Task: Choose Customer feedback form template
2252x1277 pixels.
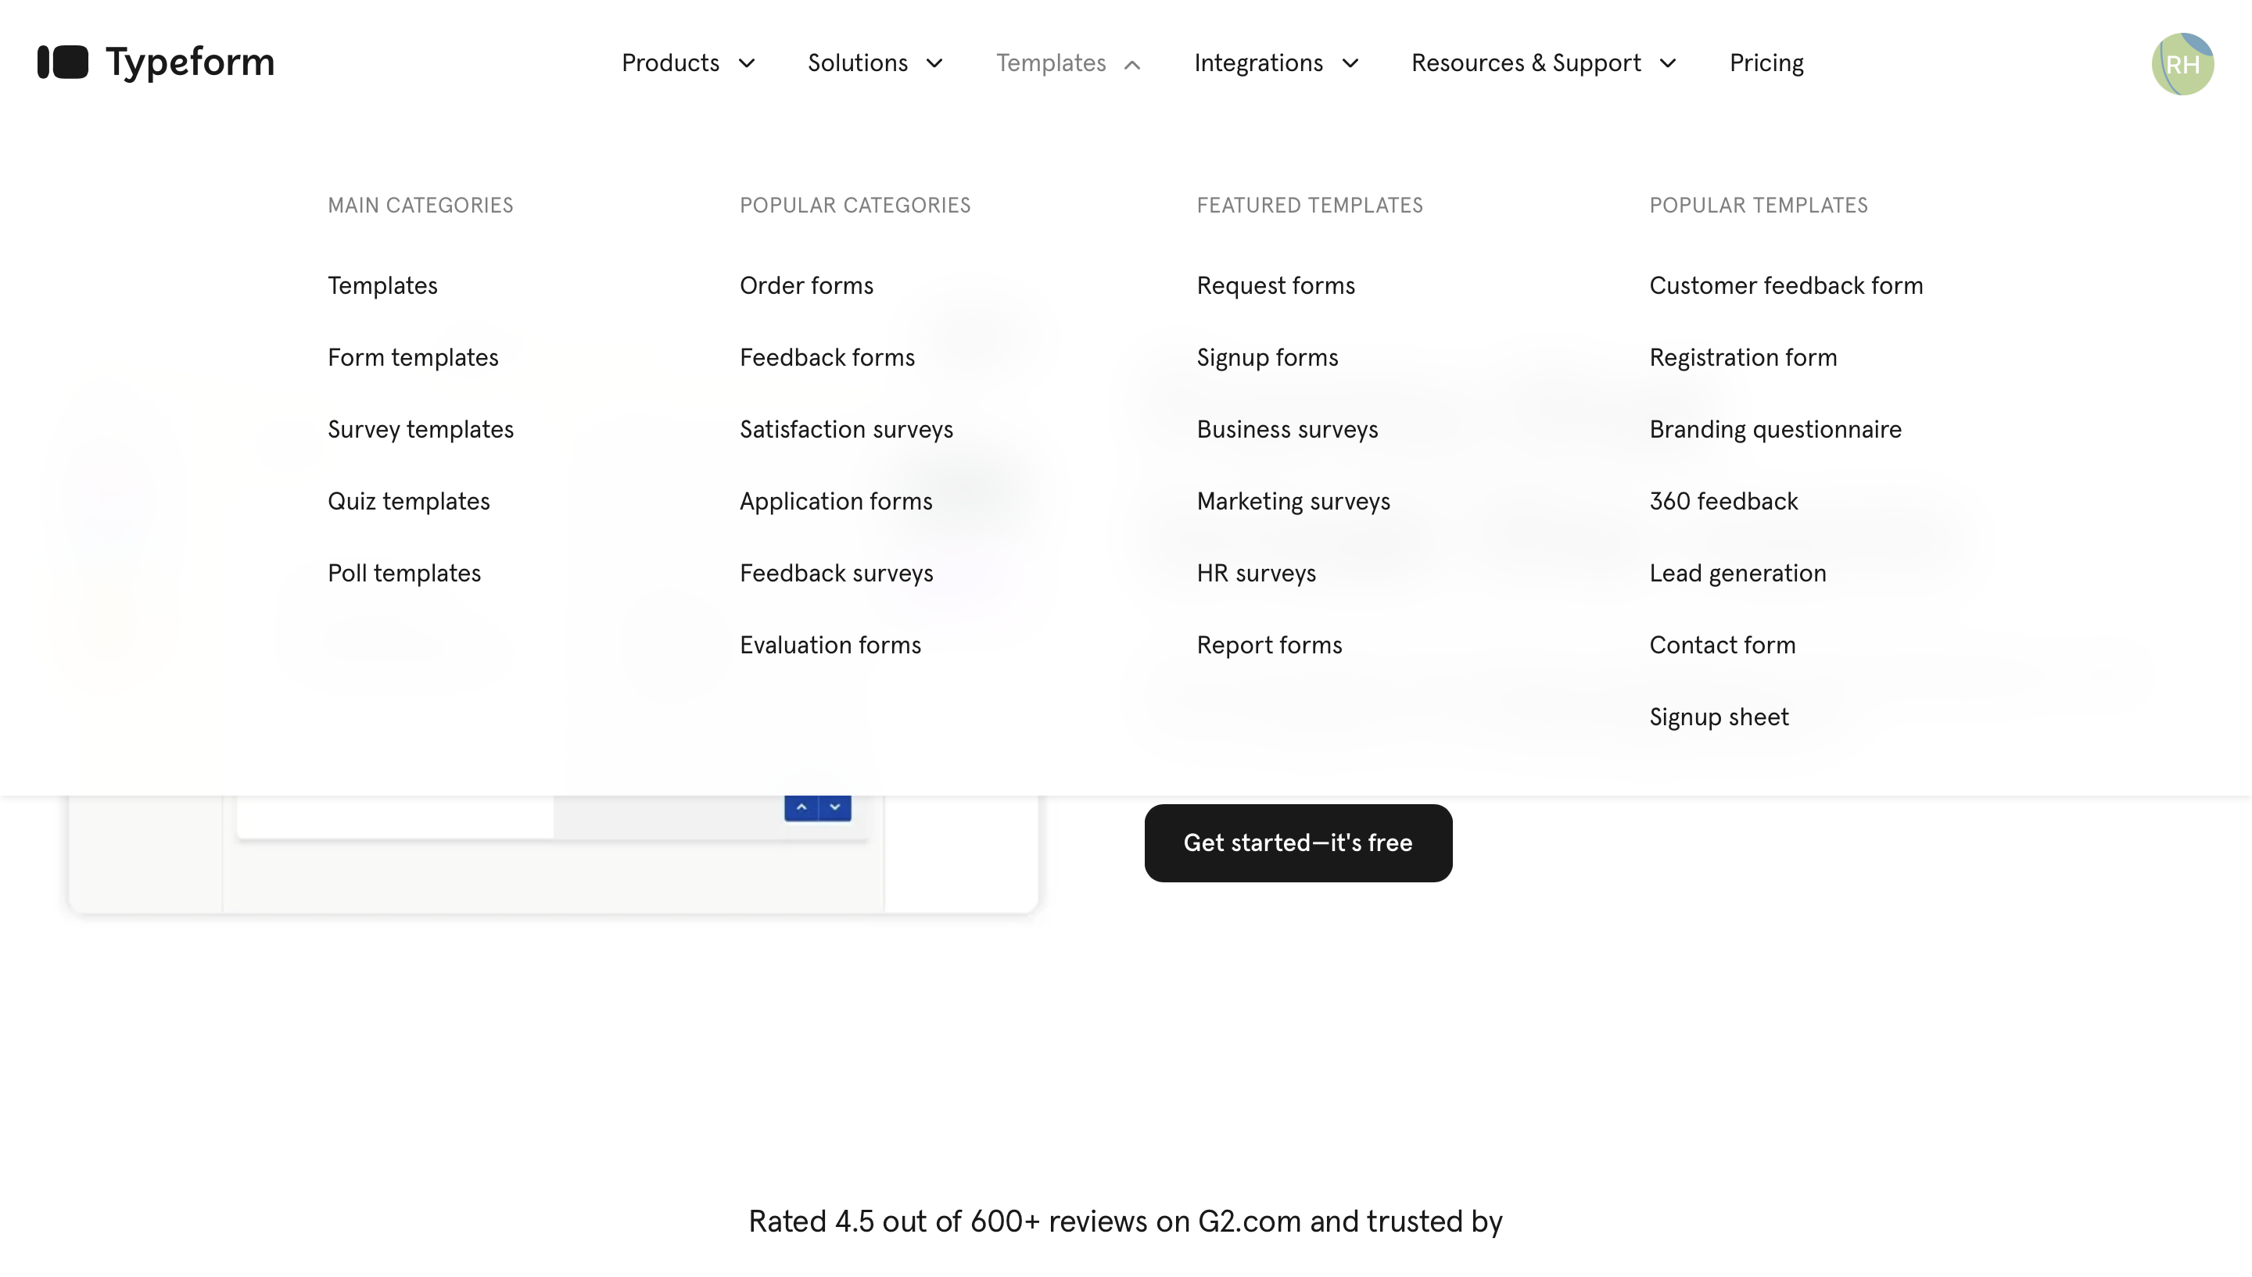Action: point(1786,286)
